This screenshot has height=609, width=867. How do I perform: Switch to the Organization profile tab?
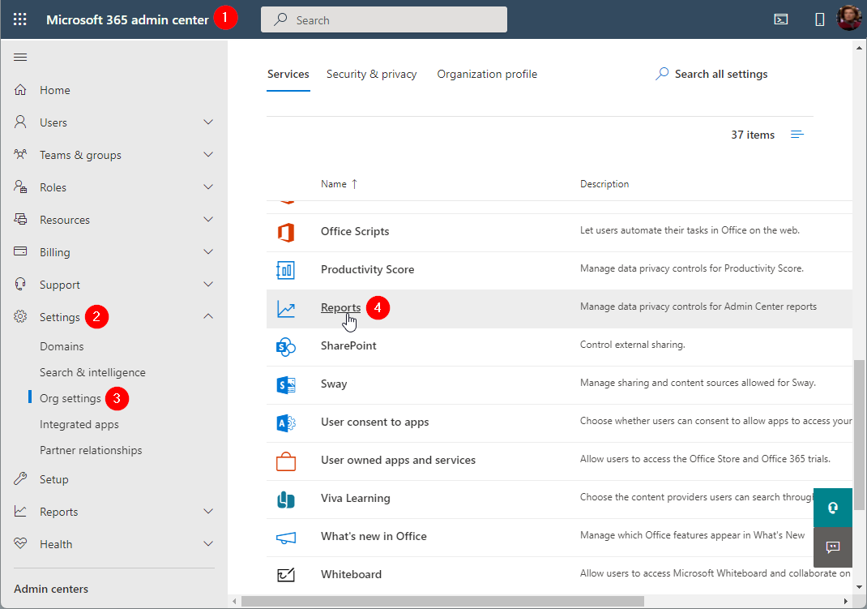point(487,74)
